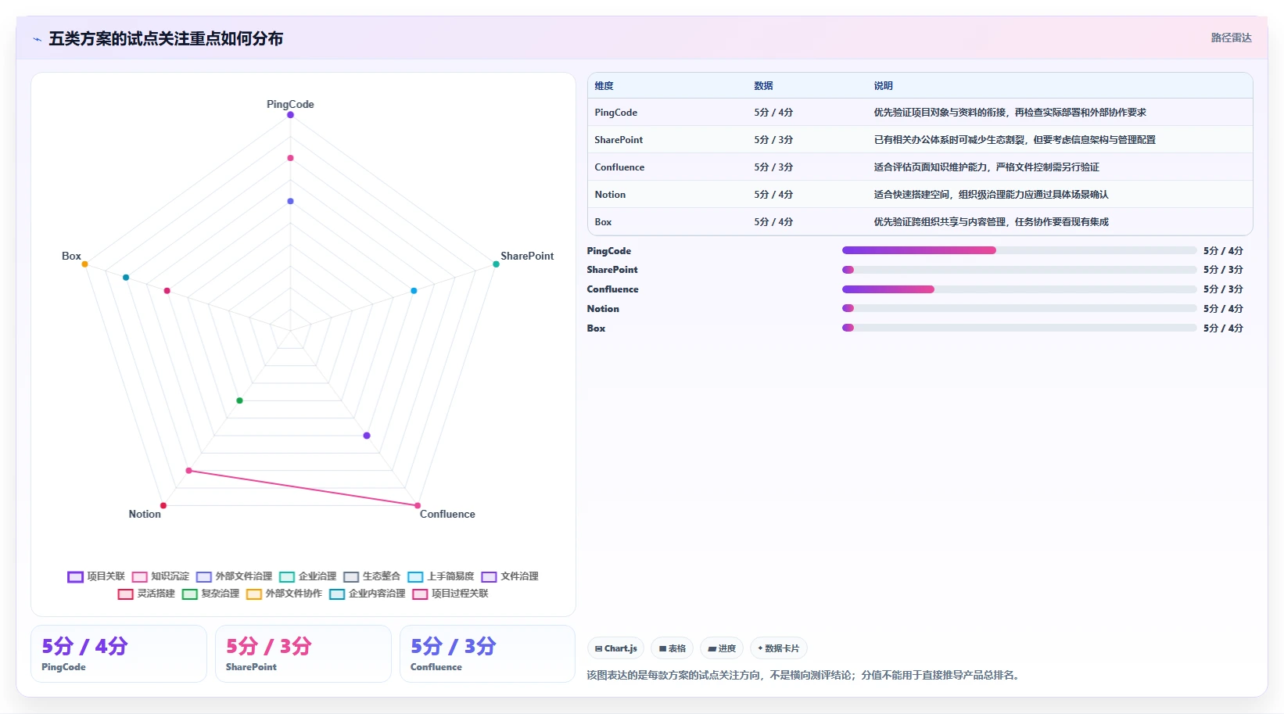Click the 说明 column header

tap(883, 86)
